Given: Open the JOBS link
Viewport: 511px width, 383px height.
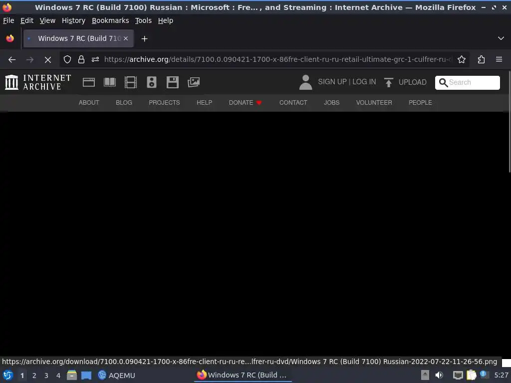Looking at the screenshot, I should 331,103.
